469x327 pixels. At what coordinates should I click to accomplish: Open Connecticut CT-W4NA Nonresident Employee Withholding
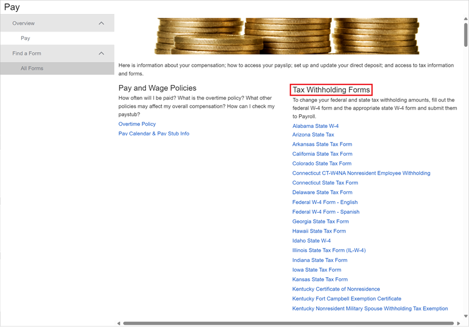[361, 173]
